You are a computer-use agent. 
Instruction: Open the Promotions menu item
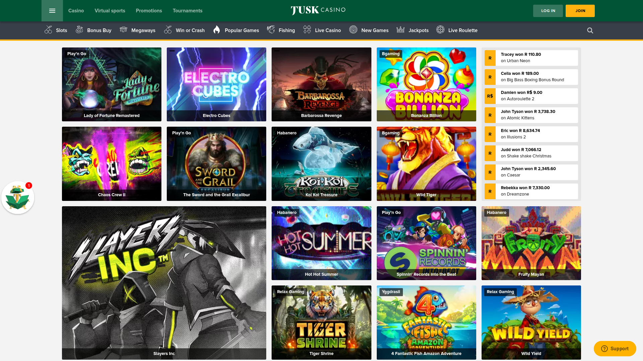tap(149, 10)
